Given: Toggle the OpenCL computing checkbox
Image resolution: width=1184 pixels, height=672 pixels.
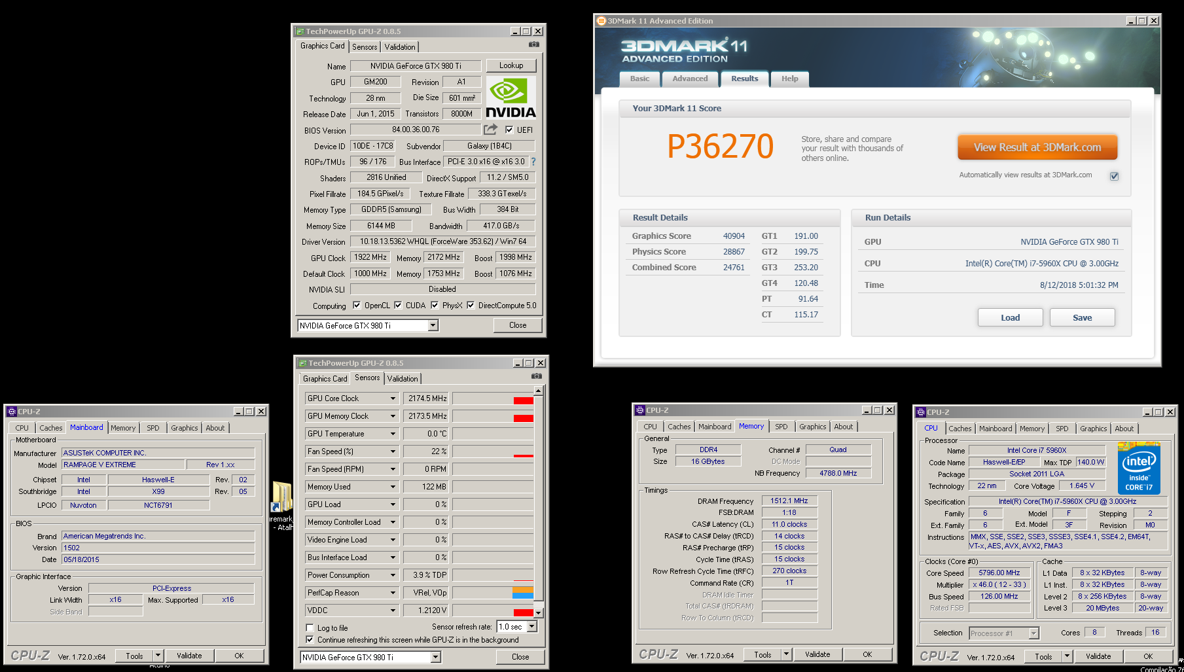Looking at the screenshot, I should click(357, 305).
